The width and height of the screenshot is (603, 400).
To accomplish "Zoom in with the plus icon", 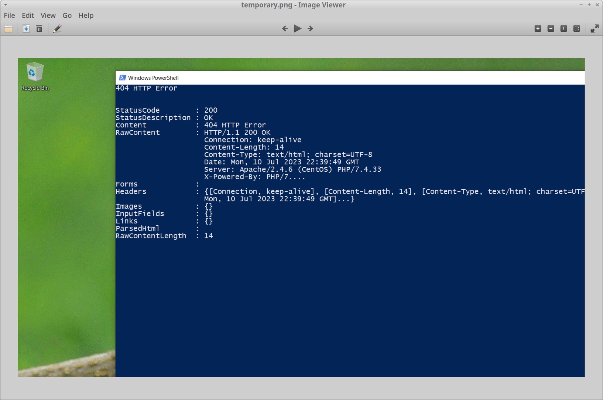I will (538, 29).
